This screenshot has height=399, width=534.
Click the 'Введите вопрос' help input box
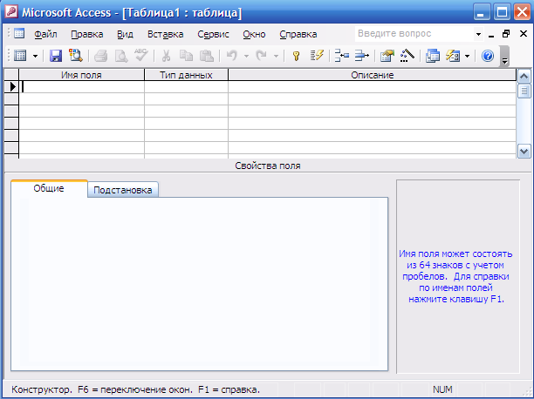(x=414, y=34)
